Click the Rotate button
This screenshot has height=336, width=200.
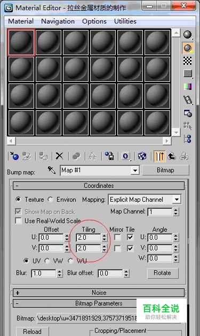[x=163, y=273]
